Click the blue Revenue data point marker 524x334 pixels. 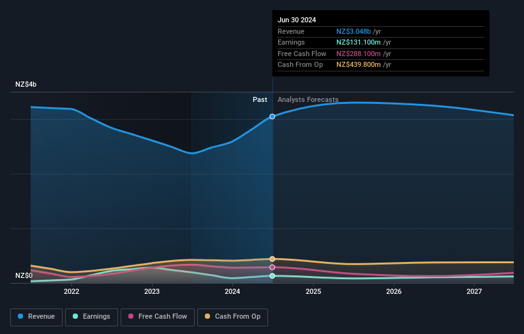(273, 117)
